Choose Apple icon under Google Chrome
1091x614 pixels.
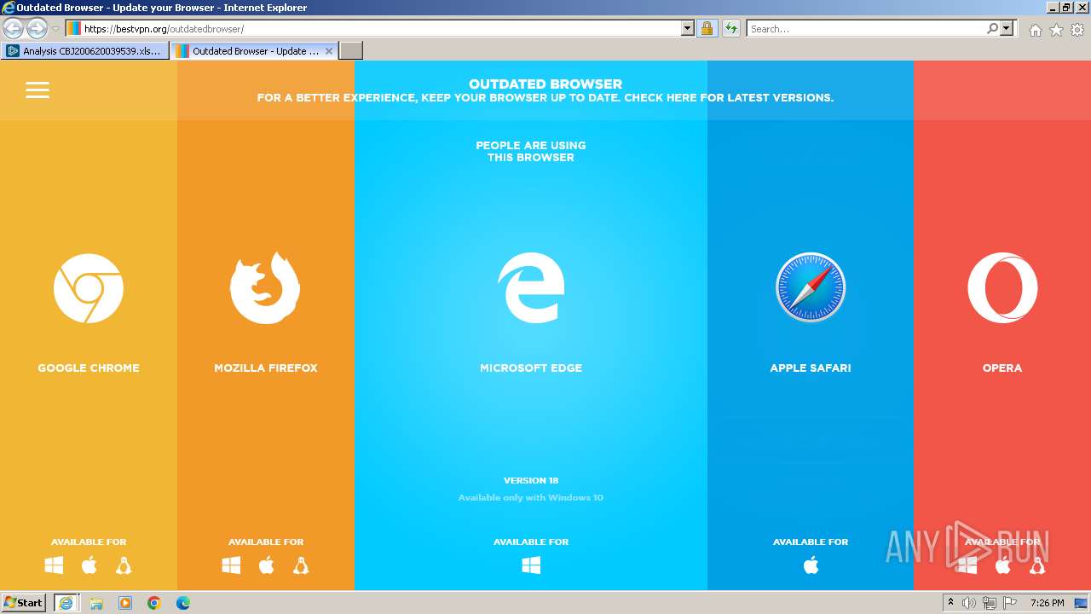tap(89, 565)
